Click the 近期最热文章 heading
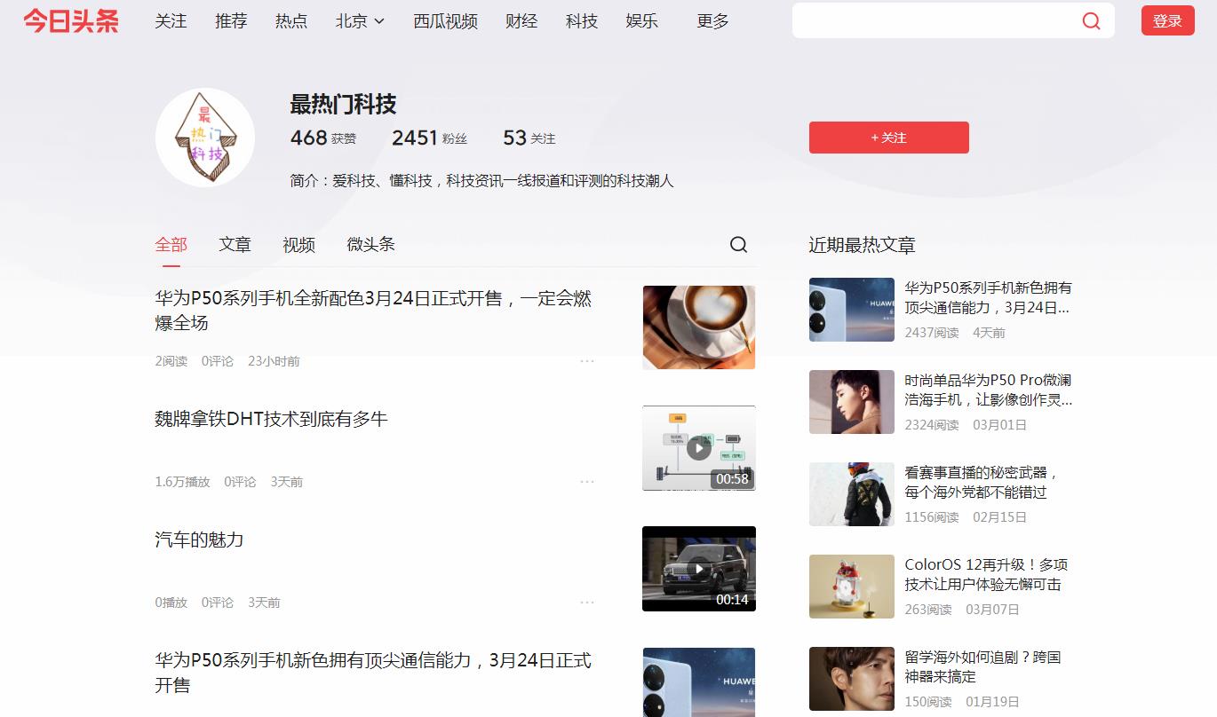Screen dimensions: 1217x717 (862, 245)
